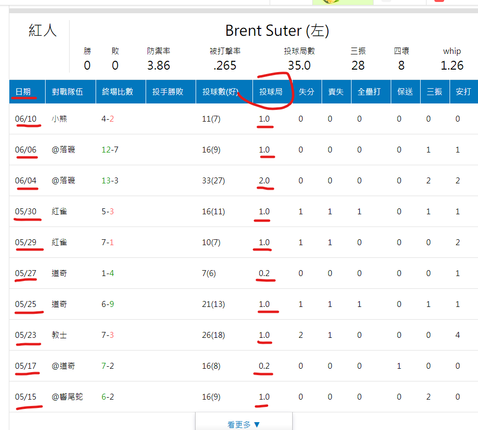
Task: Click the 7-2 final score
Action: click(x=107, y=366)
